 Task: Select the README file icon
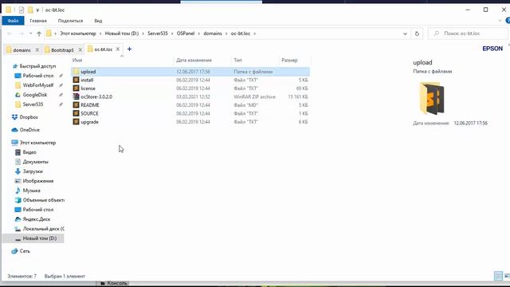76,105
